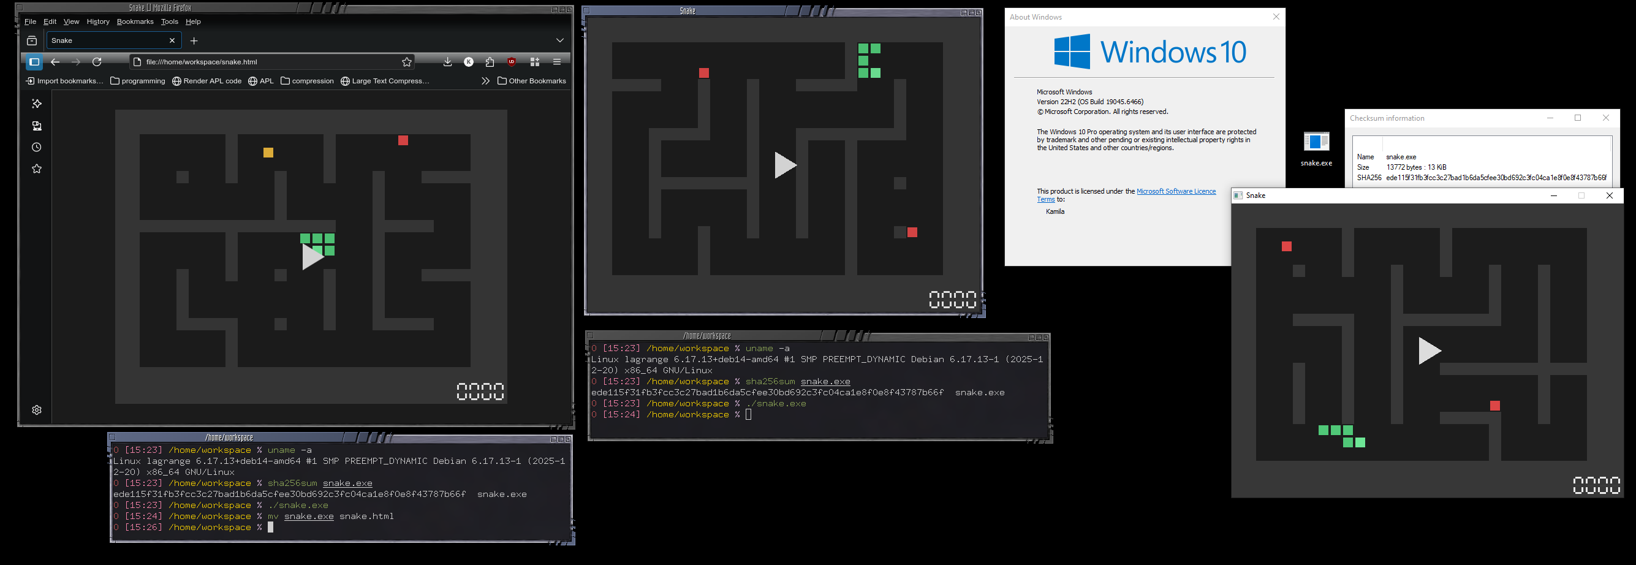Open sidebar settings via the gear icon
Viewport: 1636px width, 565px height.
(36, 409)
